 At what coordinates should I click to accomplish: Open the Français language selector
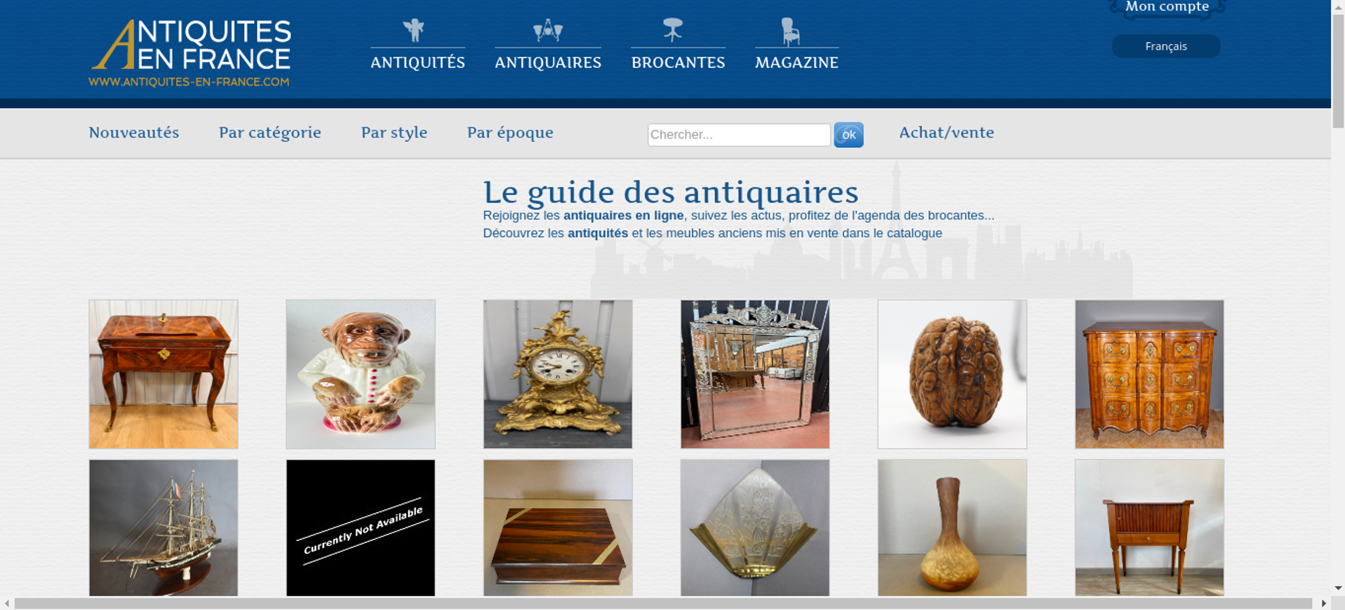pos(1165,46)
